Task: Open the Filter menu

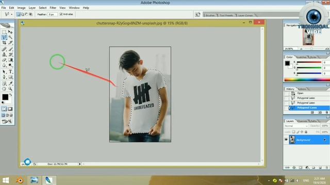Action: [x=53, y=8]
